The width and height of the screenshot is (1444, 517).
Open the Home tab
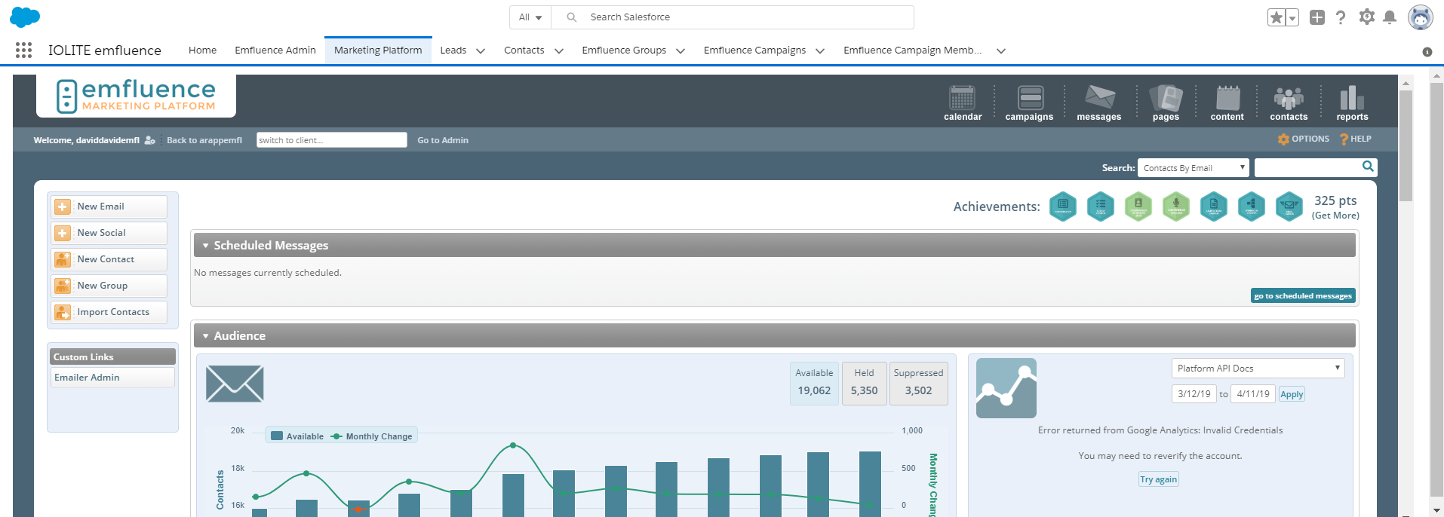point(202,50)
